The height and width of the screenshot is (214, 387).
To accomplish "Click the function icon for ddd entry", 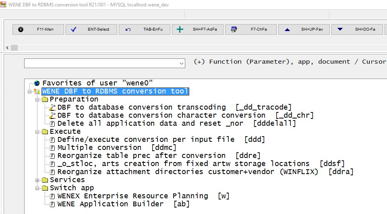I will click(52, 140).
